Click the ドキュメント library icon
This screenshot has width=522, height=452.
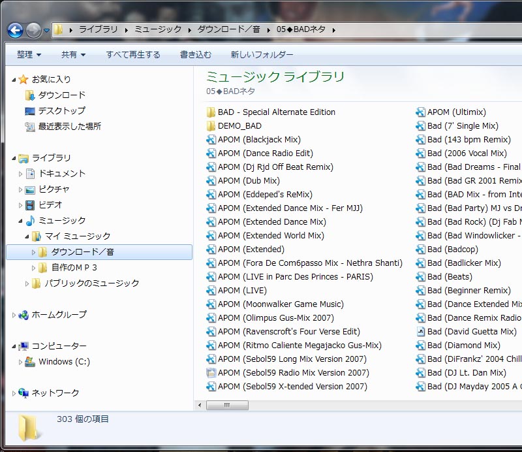tap(30, 174)
